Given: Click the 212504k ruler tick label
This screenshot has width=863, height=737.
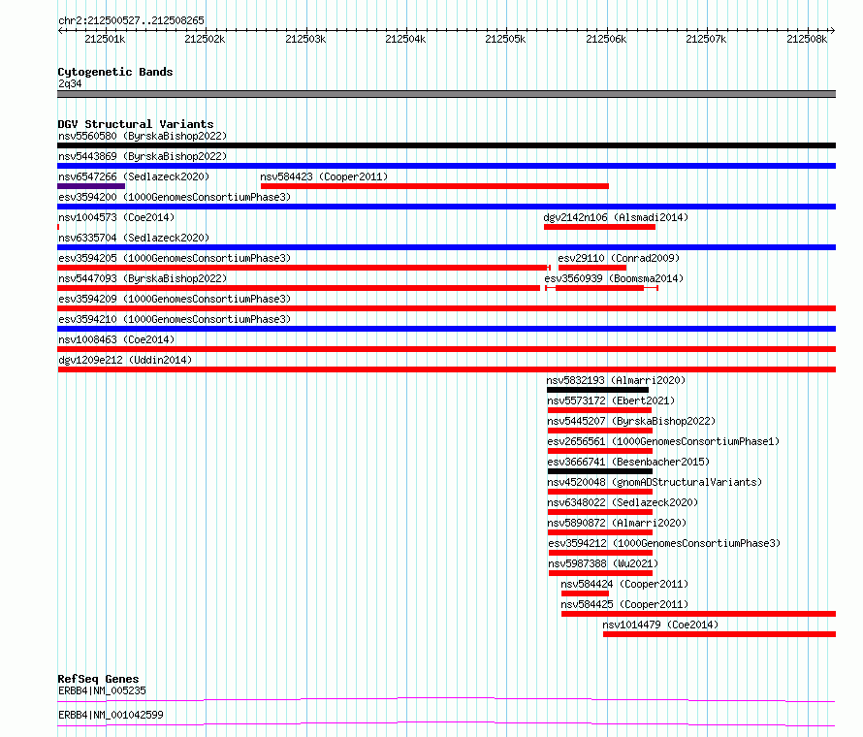Looking at the screenshot, I should pyautogui.click(x=405, y=39).
